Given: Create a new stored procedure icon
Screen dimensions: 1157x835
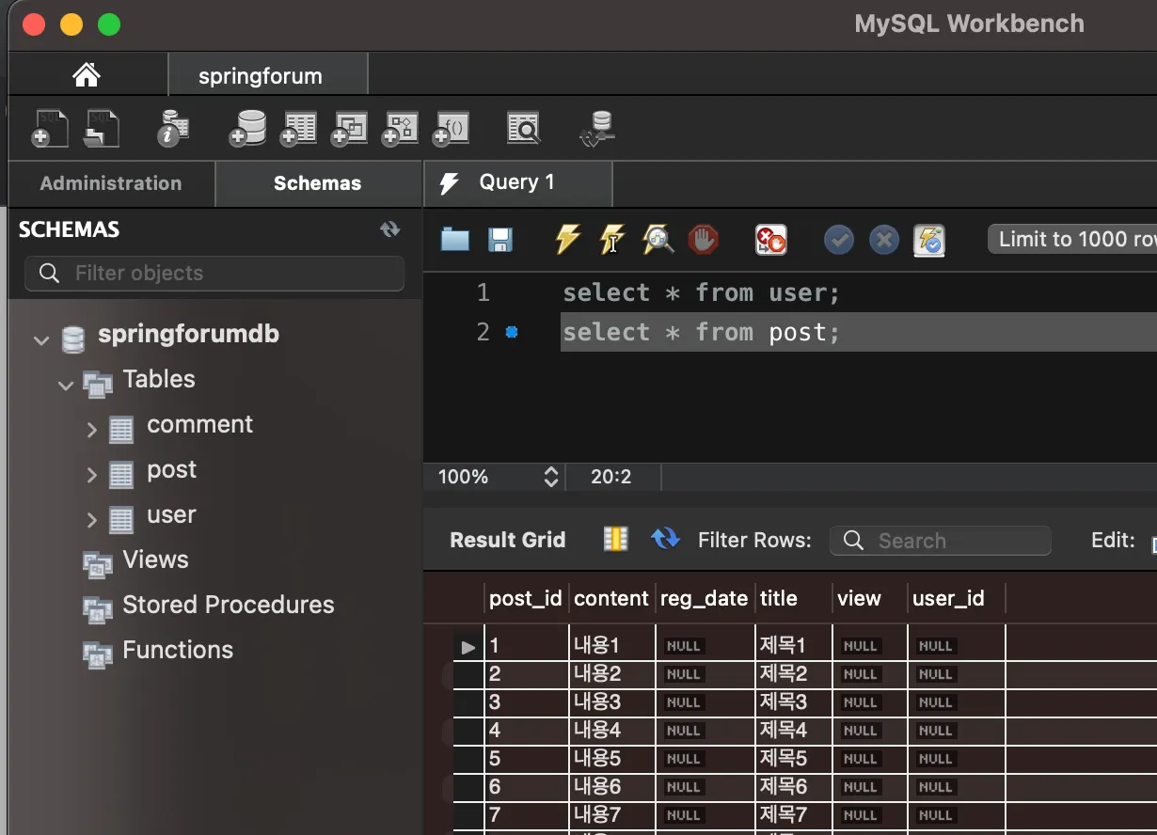Looking at the screenshot, I should point(400,128).
